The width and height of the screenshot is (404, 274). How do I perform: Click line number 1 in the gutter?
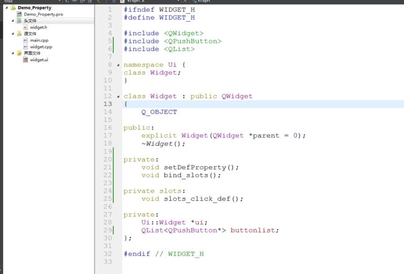[x=110, y=10]
